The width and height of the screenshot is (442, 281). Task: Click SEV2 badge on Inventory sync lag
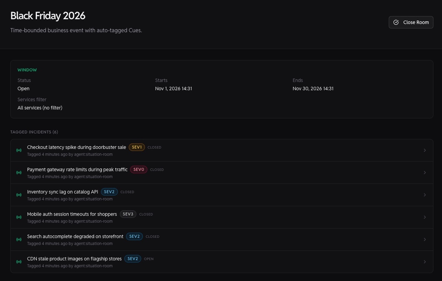pyautogui.click(x=109, y=192)
